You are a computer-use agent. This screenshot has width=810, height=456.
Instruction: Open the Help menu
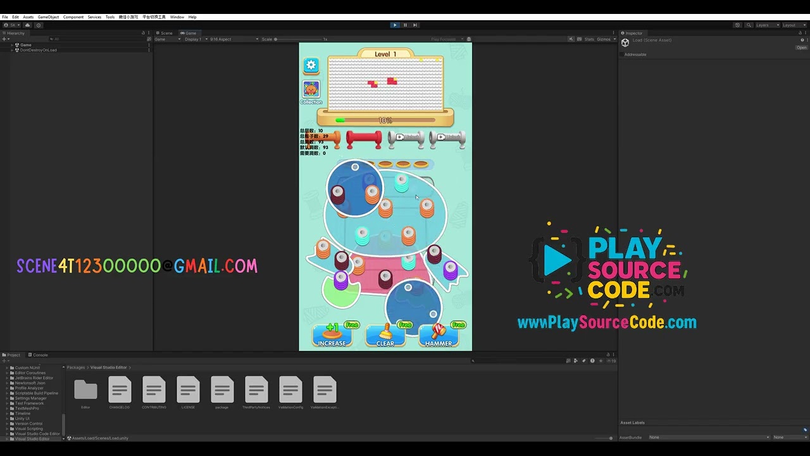192,17
